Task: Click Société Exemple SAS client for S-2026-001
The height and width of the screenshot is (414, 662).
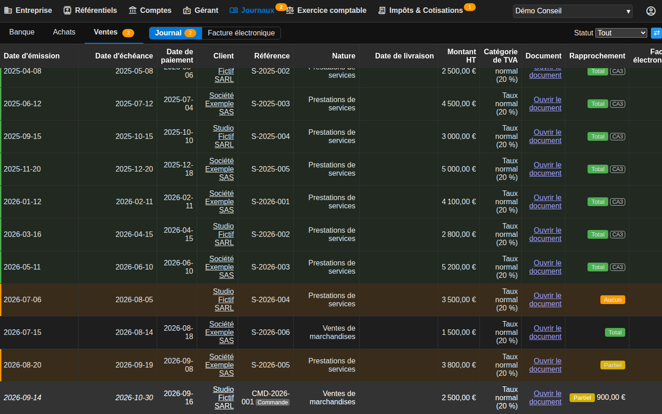Action: [x=219, y=201]
